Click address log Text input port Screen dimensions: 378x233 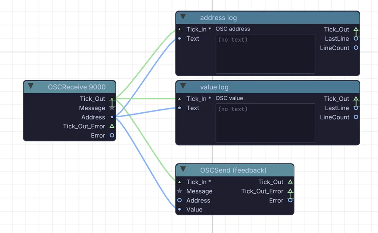coord(179,38)
